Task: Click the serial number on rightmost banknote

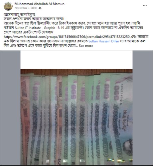Action: pos(122,94)
